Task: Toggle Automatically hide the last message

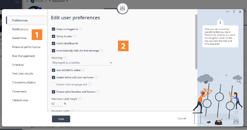Action: click(x=53, y=51)
